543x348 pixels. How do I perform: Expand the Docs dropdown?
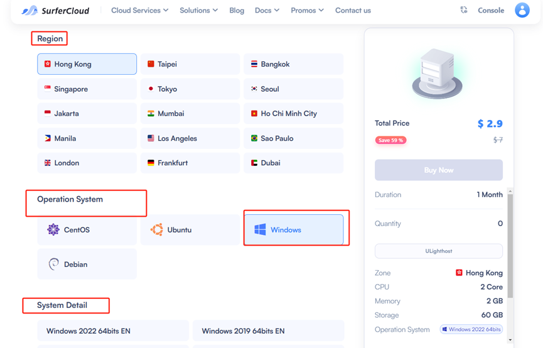coord(267,11)
